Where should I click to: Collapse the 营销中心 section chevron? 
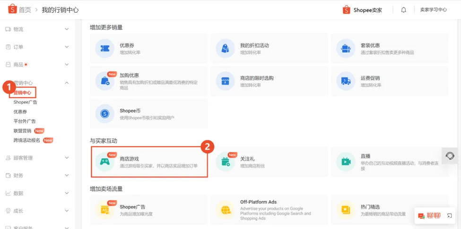[67, 83]
